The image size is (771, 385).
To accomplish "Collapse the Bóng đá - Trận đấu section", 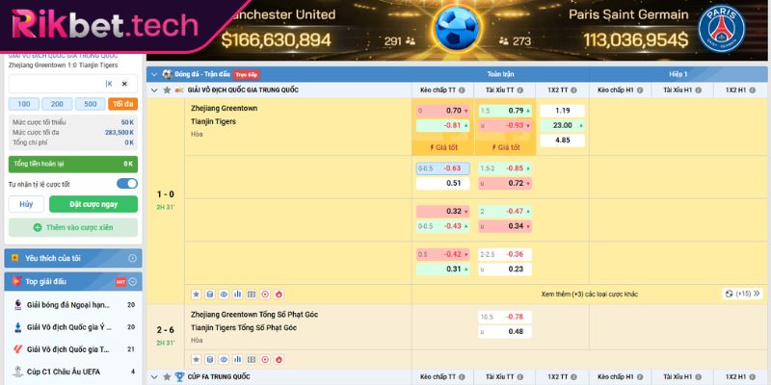I will point(154,74).
